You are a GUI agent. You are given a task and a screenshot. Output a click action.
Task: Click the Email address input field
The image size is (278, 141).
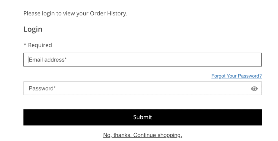pyautogui.click(x=143, y=60)
